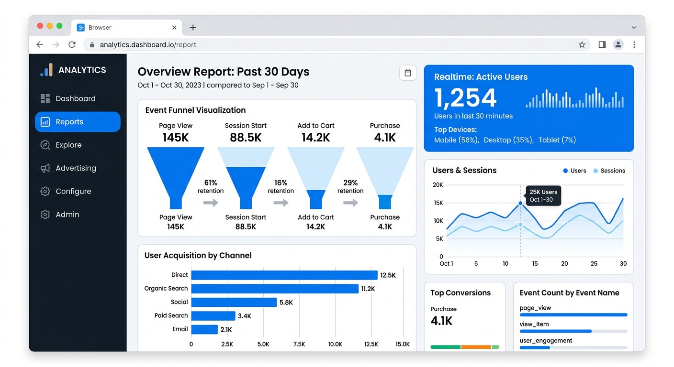The image size is (674, 367).
Task: Click the Email channel bar
Action: (x=205, y=329)
